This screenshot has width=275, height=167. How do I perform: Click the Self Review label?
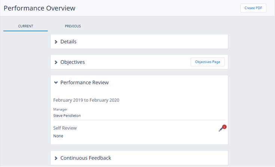(x=65, y=128)
